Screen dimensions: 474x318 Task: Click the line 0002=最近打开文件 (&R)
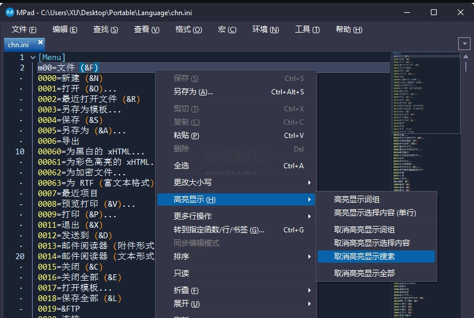pyautogui.click(x=89, y=99)
